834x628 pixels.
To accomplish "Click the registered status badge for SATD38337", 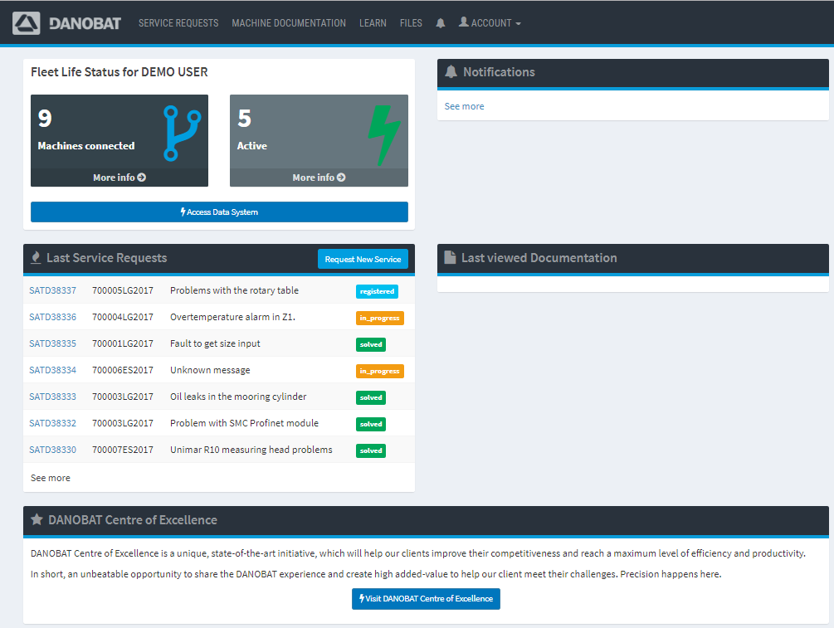I will tap(377, 291).
